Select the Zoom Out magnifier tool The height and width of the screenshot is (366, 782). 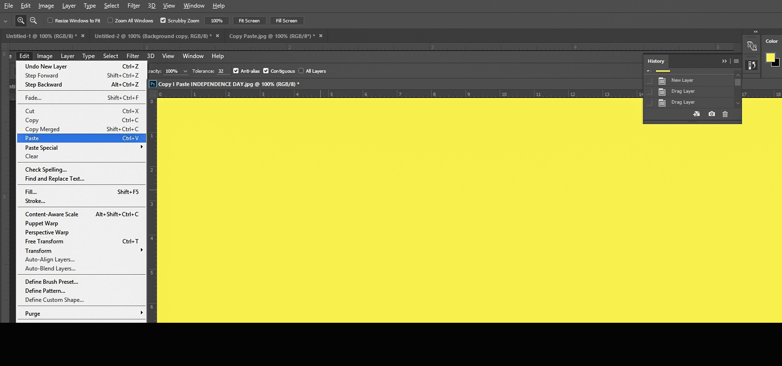pos(33,20)
